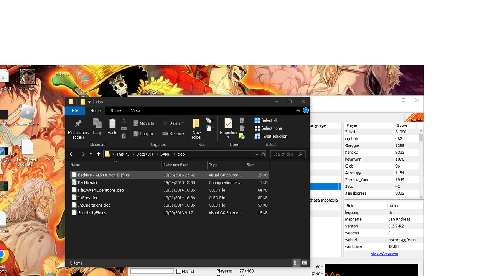Switch to Details view icon in status bar

click(296, 263)
